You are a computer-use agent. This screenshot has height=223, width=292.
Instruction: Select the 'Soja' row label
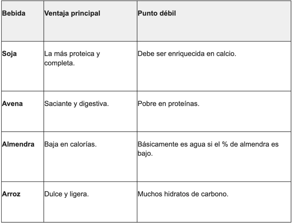tap(9, 54)
